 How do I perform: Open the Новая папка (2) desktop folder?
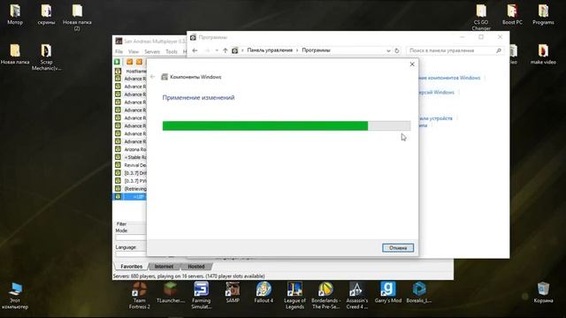[x=77, y=18]
